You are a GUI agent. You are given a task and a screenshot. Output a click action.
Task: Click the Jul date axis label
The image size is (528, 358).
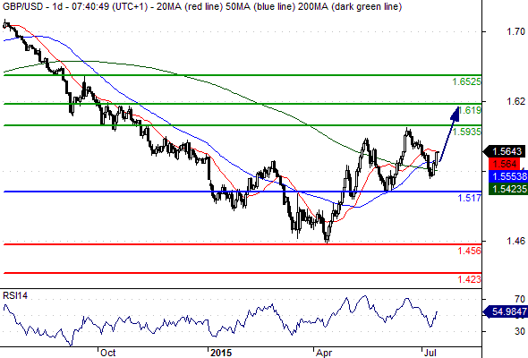pyautogui.click(x=430, y=353)
